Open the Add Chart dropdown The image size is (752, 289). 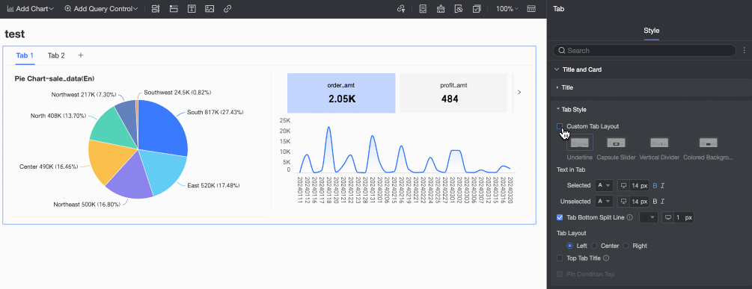pyautogui.click(x=30, y=9)
